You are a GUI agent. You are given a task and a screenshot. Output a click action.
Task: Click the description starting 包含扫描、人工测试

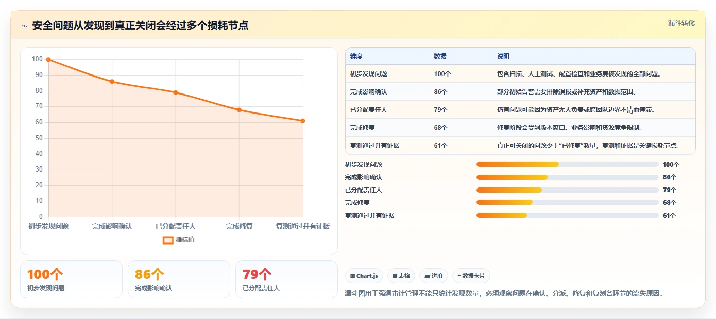(579, 74)
